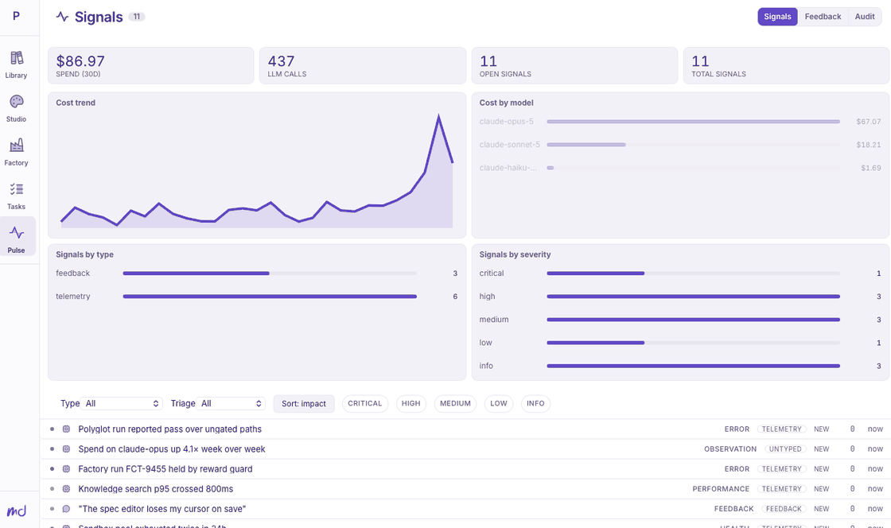The width and height of the screenshot is (891, 528).
Task: Click TELEMETRY tag on Polyglot run row
Action: [x=781, y=429]
